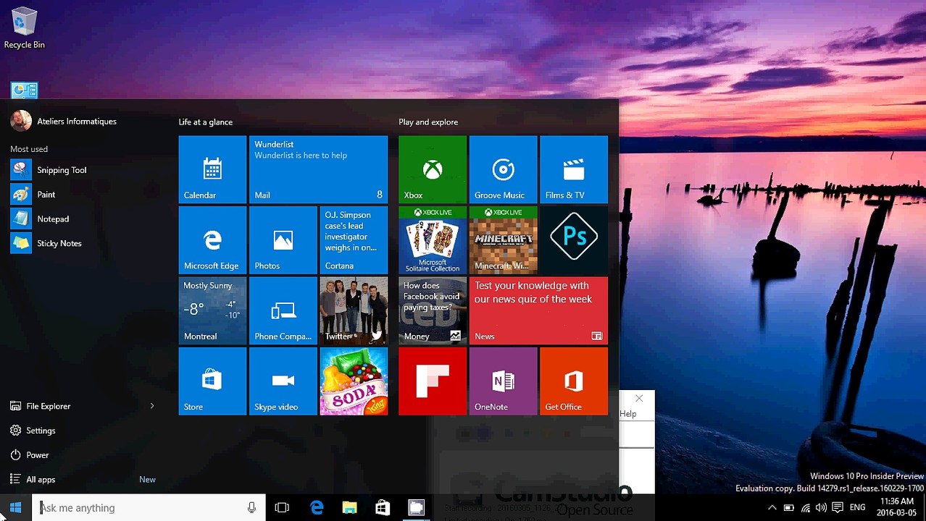Click the Get Office tile

574,381
